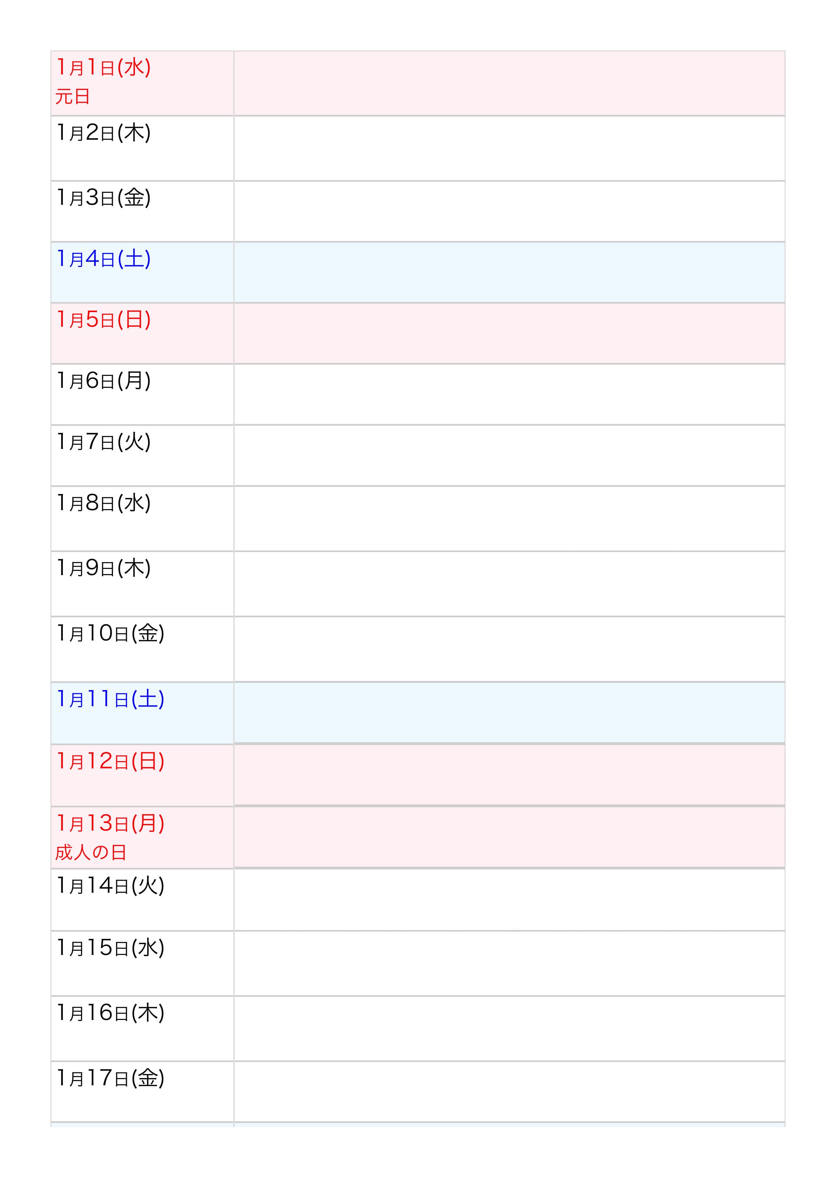Select the 1月6日(月) date label
This screenshot has width=836, height=1182.
click(104, 381)
